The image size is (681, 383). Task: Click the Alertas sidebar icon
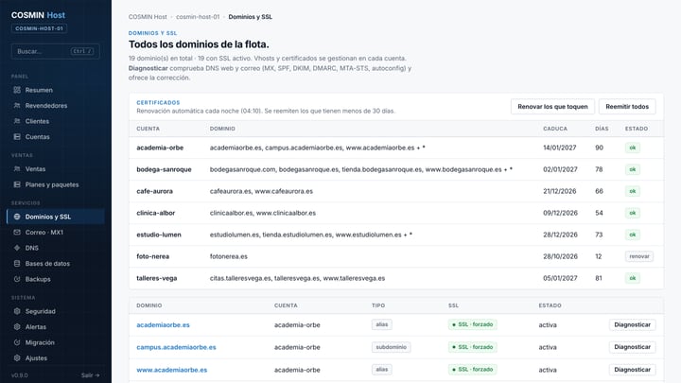click(x=17, y=327)
